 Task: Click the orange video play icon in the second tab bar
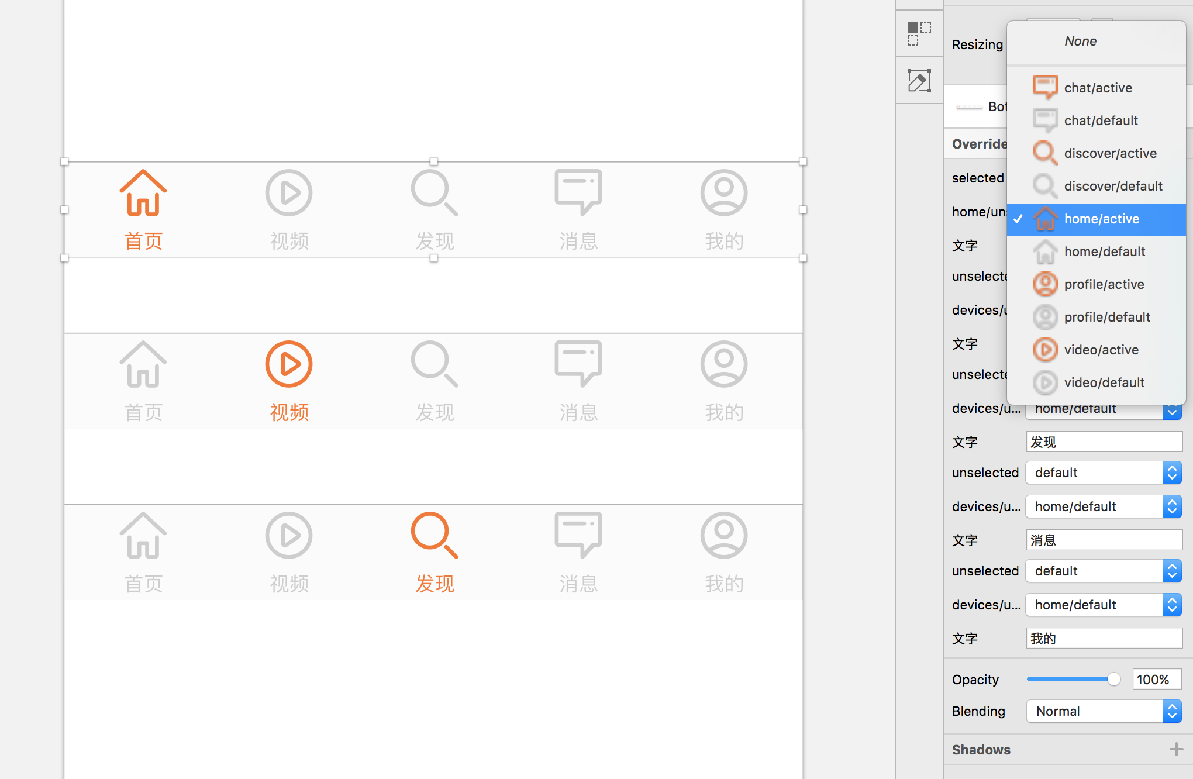pyautogui.click(x=288, y=364)
